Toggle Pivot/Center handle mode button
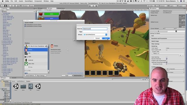Image resolution: width=187 pixels, height=105 pixels. pos(25,6)
